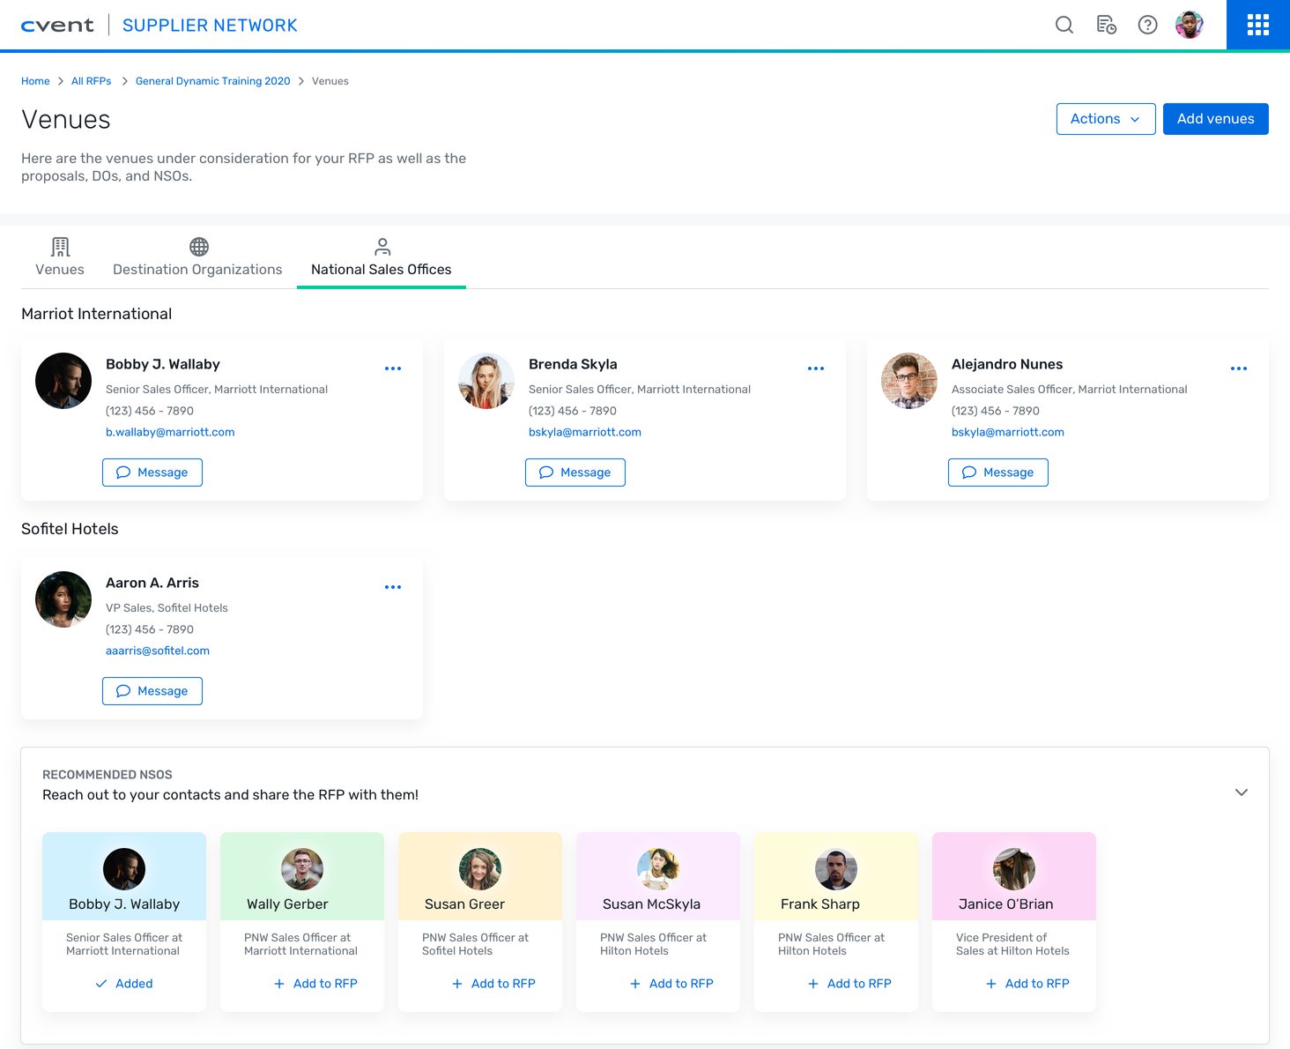Switch to the Venues tab
The width and height of the screenshot is (1290, 1049).
60,257
